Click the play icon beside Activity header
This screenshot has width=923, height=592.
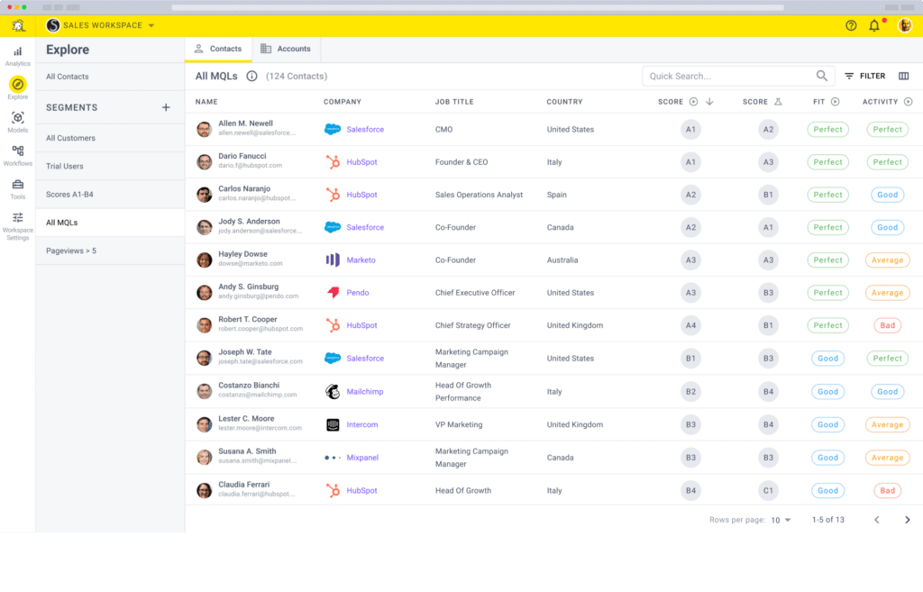(x=909, y=102)
